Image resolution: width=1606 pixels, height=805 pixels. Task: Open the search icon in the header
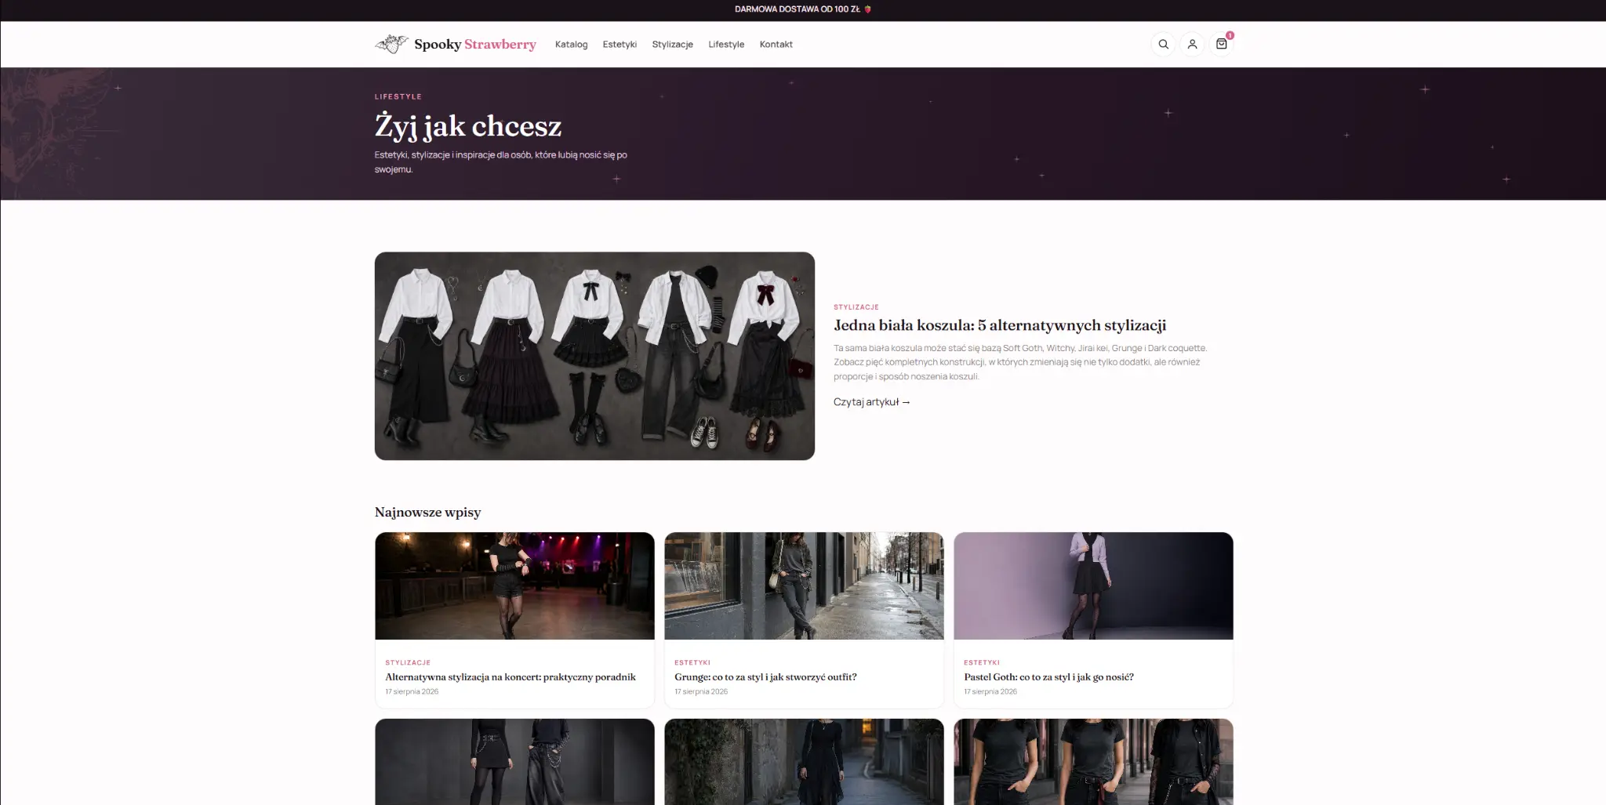1163,45
